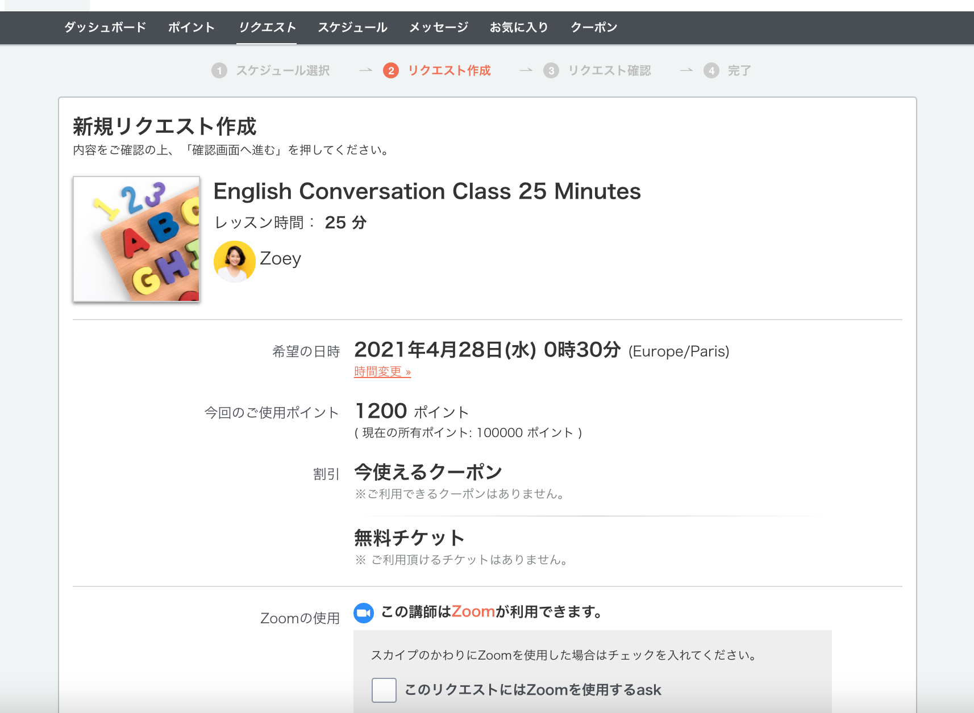Click step 1 スケジュール選択
The height and width of the screenshot is (713, 974).
coord(270,70)
